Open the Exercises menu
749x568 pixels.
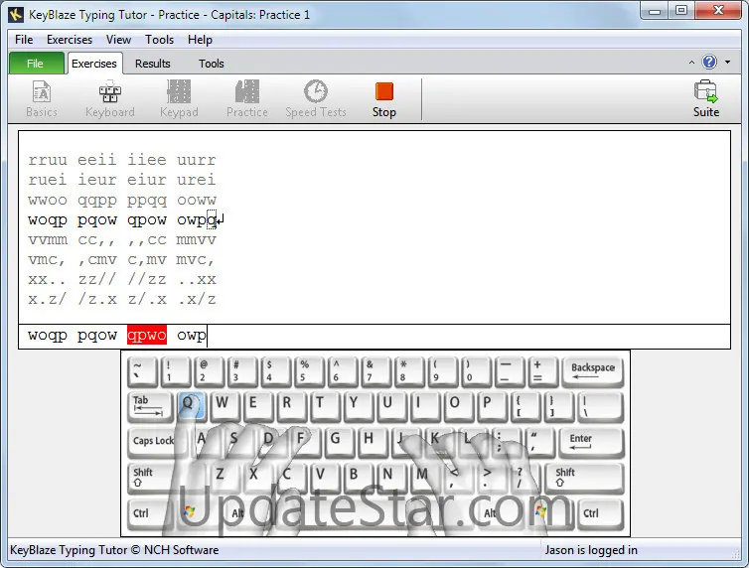click(70, 40)
